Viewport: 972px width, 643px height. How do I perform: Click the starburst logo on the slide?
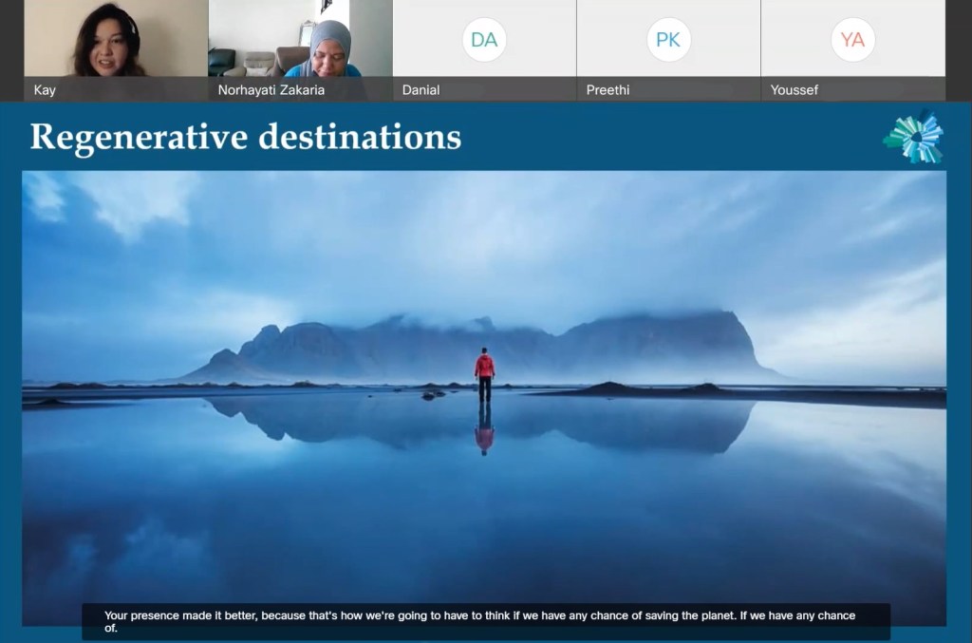[914, 137]
